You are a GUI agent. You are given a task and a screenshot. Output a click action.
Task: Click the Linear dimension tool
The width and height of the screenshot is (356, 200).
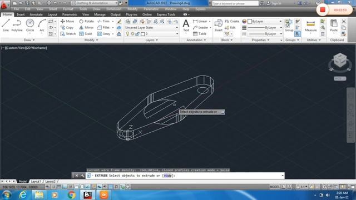[x=200, y=21]
